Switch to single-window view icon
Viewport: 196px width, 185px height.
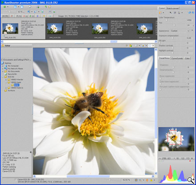(22, 7)
